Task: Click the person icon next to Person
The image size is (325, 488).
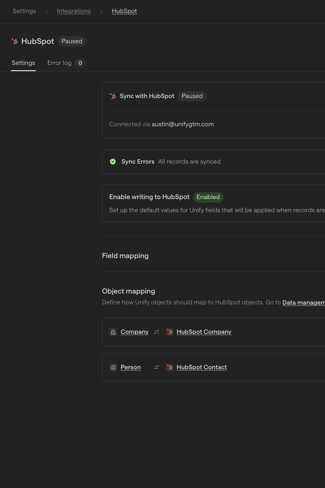Action: [113, 367]
